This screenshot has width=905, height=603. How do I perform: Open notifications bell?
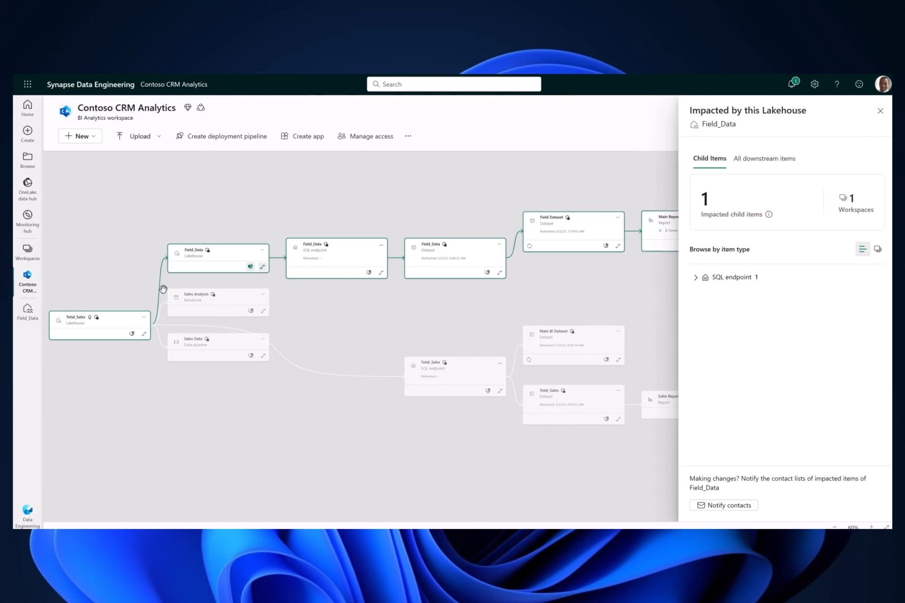click(x=793, y=83)
